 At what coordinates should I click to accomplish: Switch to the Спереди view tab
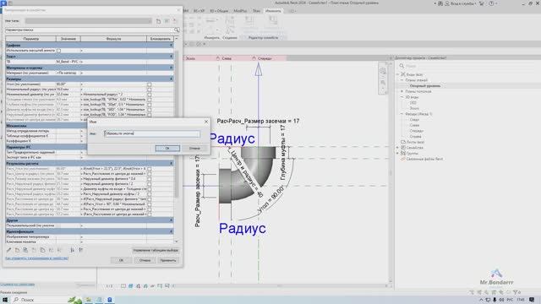(x=265, y=58)
